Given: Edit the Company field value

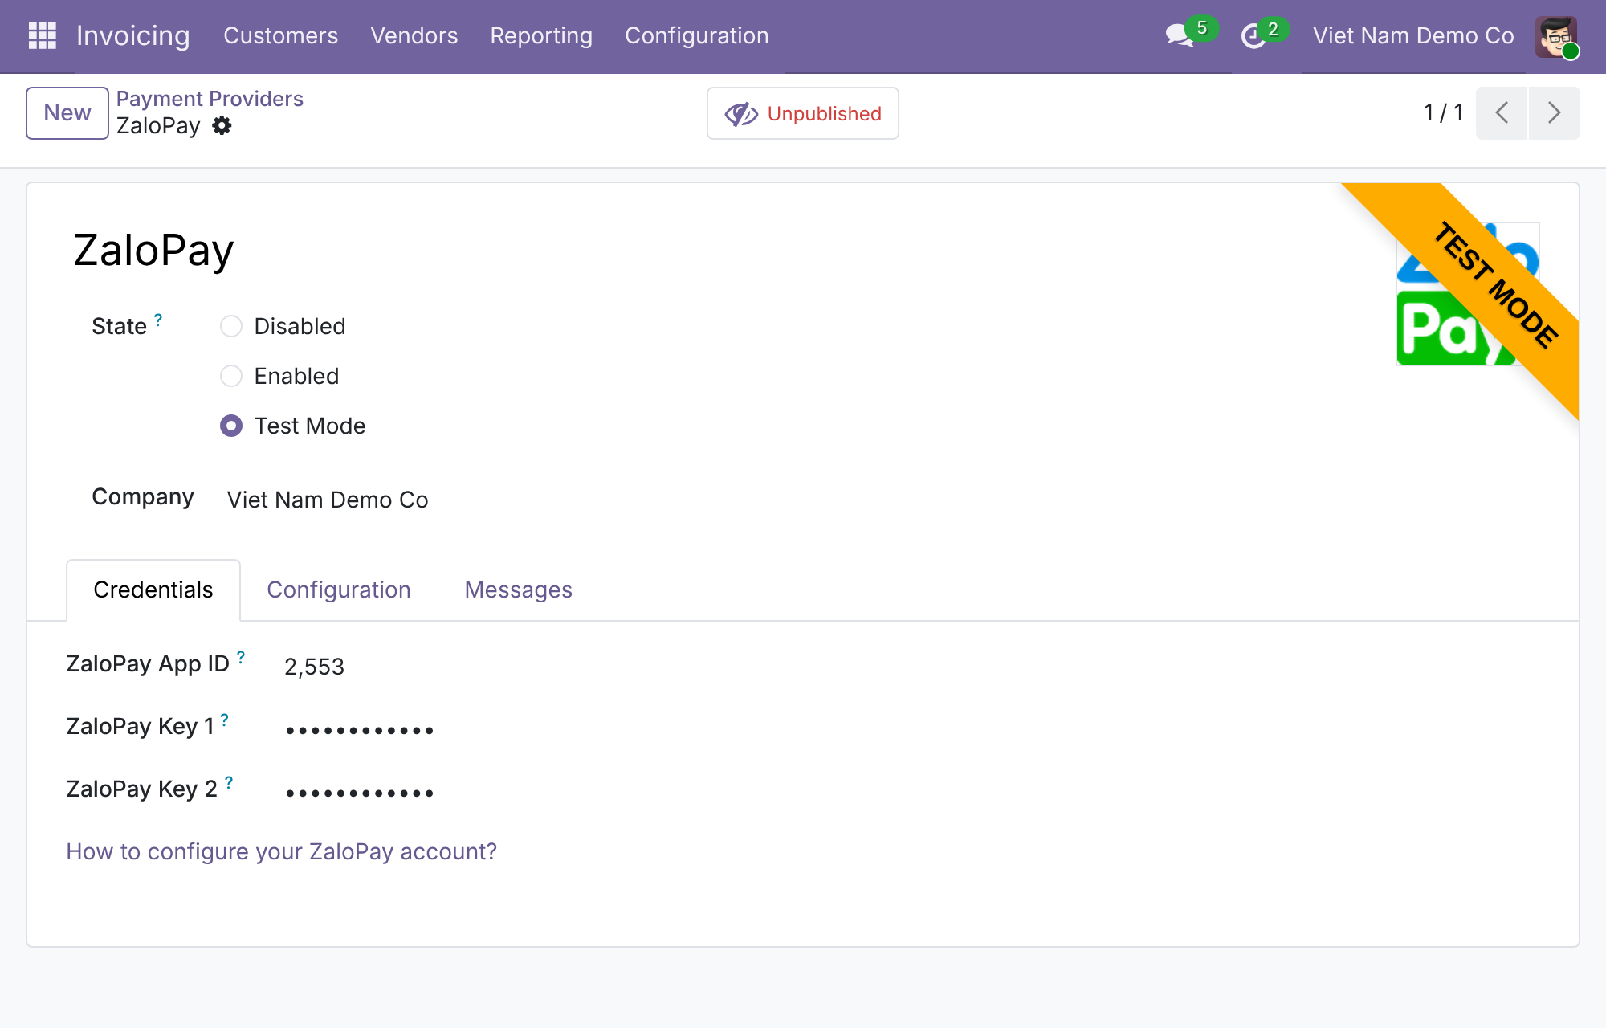Looking at the screenshot, I should [328, 500].
